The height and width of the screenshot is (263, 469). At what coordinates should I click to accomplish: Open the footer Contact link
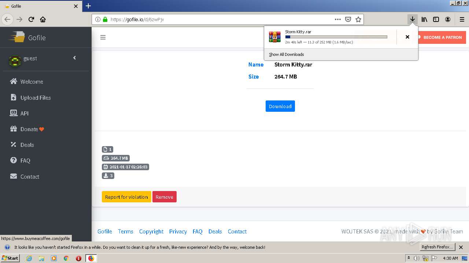[x=237, y=231]
